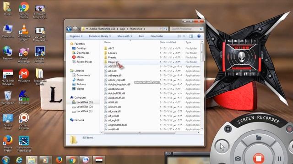Open the Recycle Bin icon

pos(8,97)
